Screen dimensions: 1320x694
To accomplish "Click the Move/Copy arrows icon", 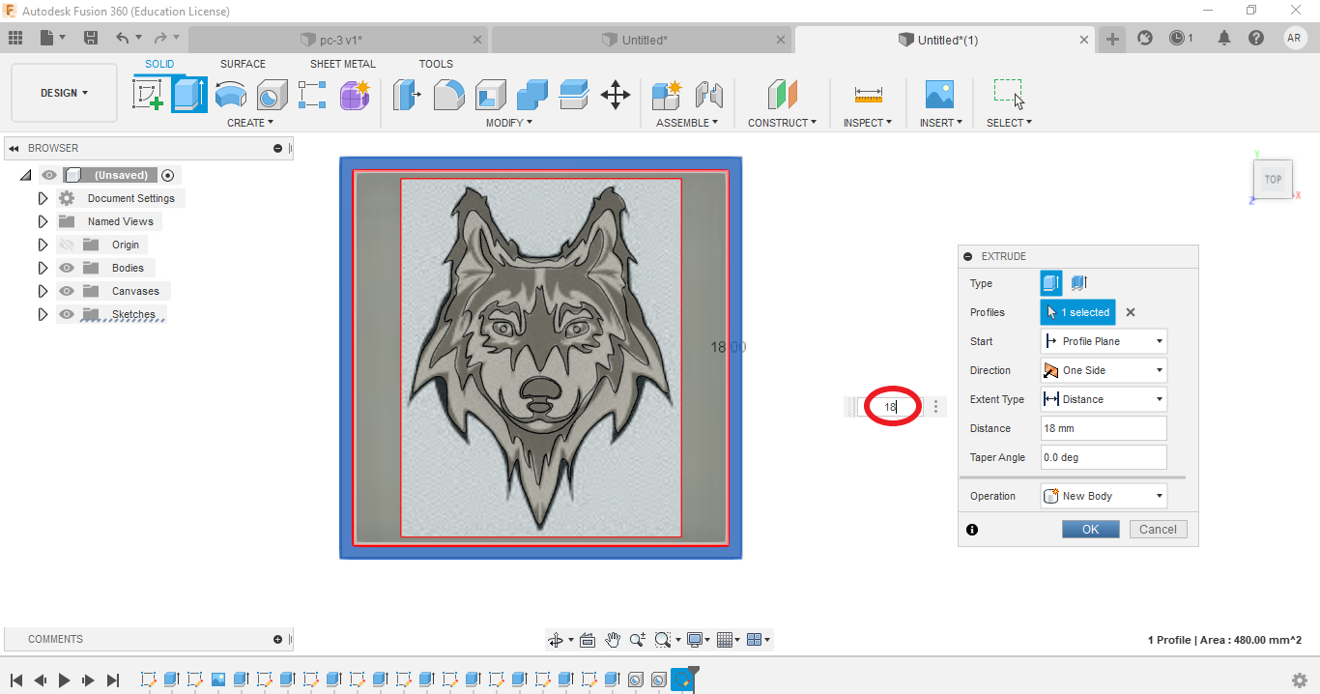I will pos(615,95).
